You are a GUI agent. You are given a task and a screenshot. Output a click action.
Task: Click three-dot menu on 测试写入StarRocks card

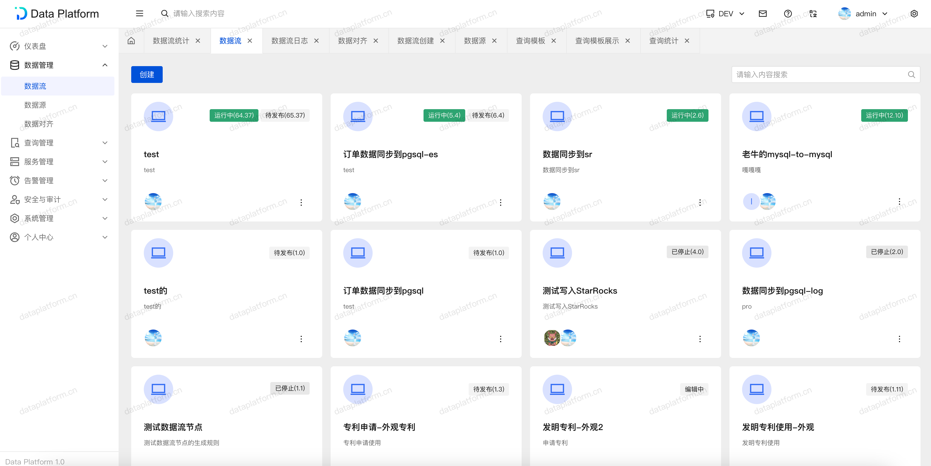(x=700, y=339)
